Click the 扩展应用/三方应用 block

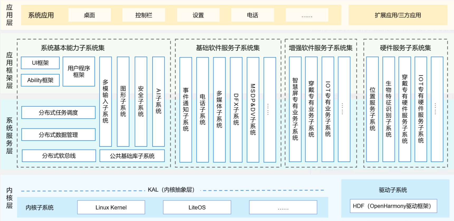[398, 15]
